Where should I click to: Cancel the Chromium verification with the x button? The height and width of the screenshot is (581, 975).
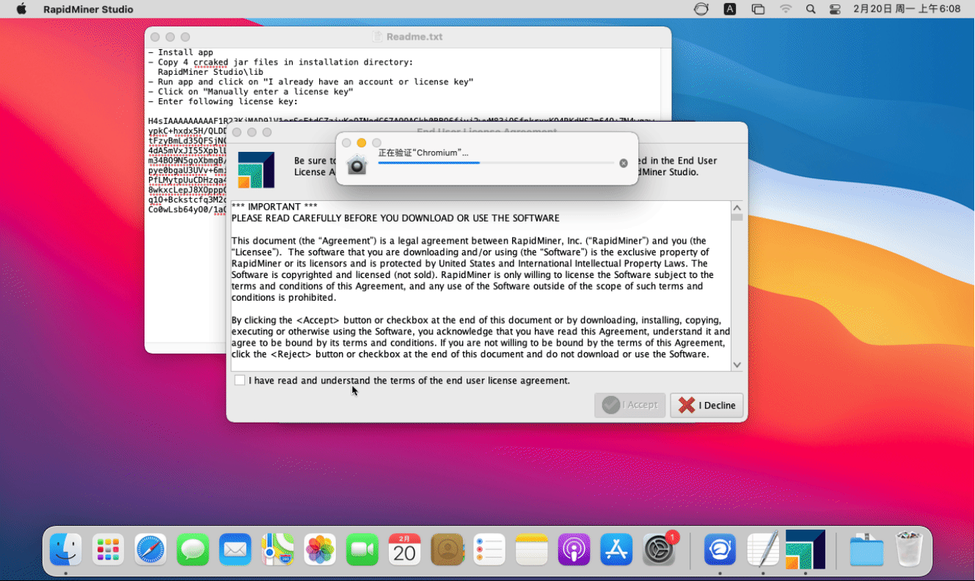pyautogui.click(x=624, y=163)
